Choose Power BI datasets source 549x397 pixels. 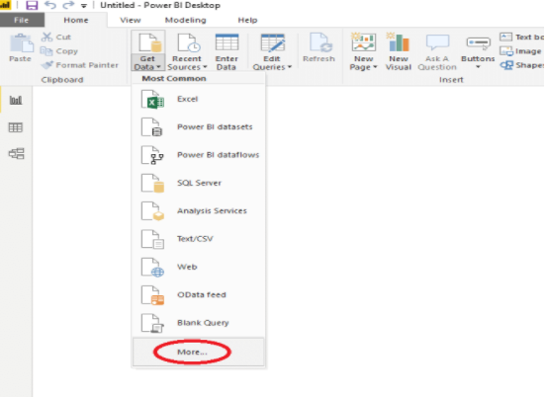pyautogui.click(x=199, y=126)
